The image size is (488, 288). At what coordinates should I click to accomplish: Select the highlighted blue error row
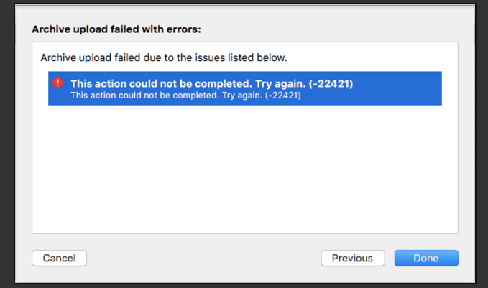(245, 88)
